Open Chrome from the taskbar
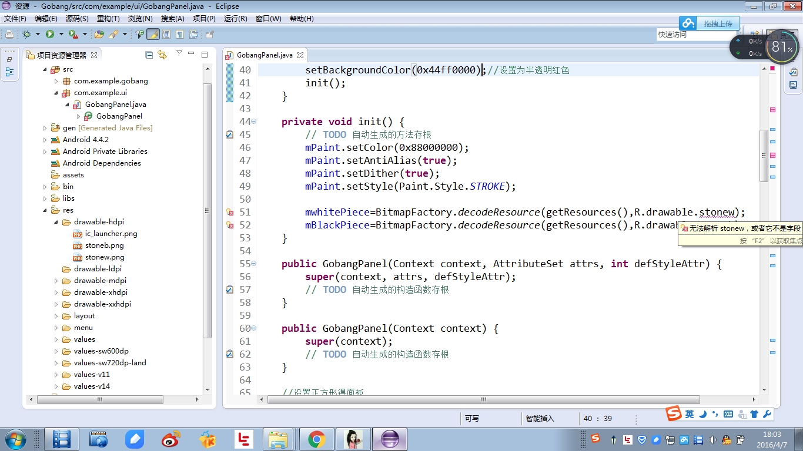This screenshot has height=451, width=803. pyautogui.click(x=316, y=439)
